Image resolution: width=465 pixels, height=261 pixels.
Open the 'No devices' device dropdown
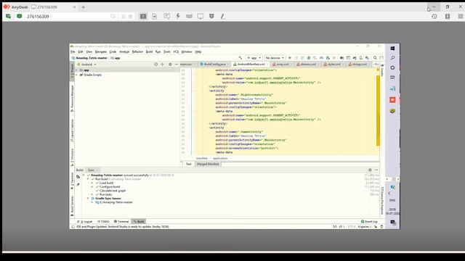(275, 58)
